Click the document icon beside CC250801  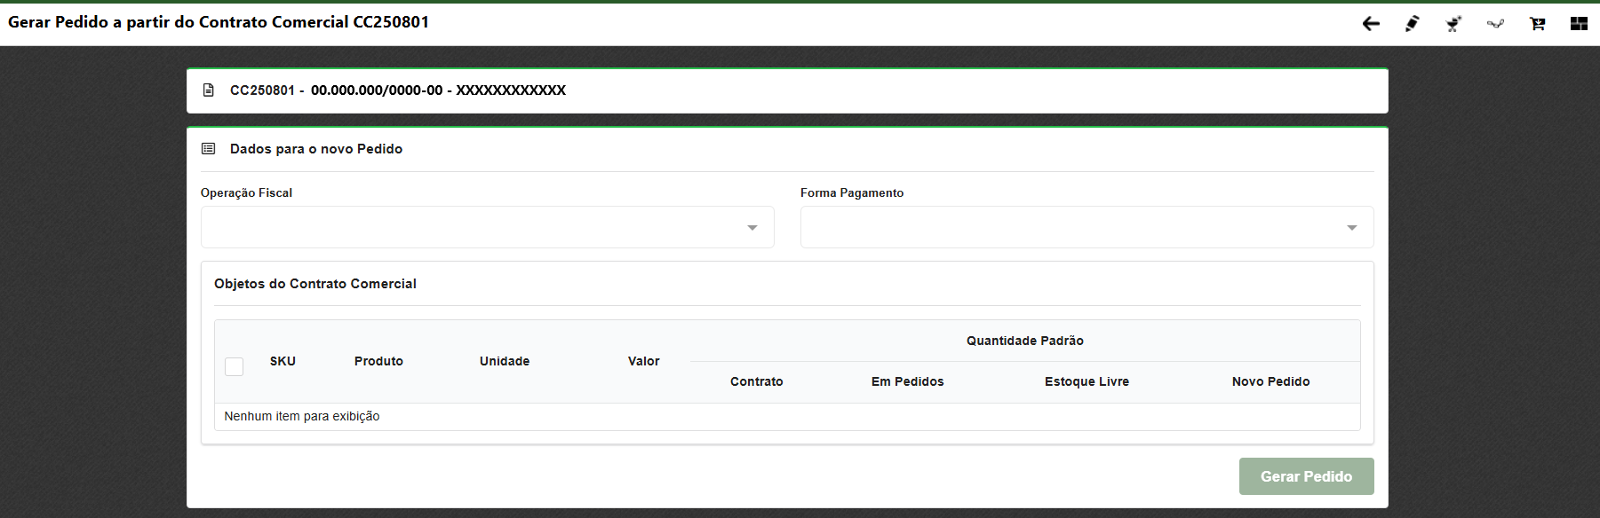point(209,90)
